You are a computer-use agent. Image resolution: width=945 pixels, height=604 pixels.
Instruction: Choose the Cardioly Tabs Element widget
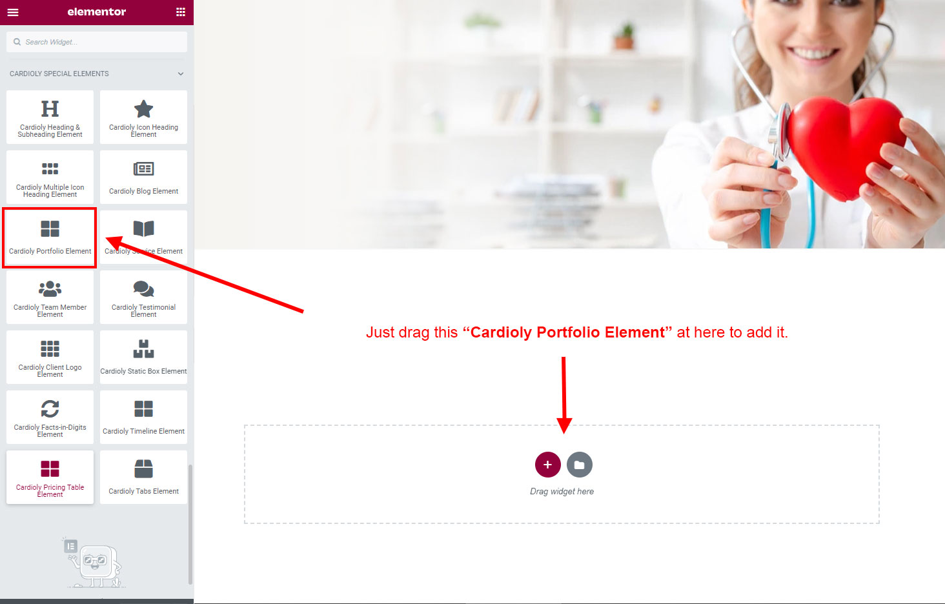pos(143,477)
